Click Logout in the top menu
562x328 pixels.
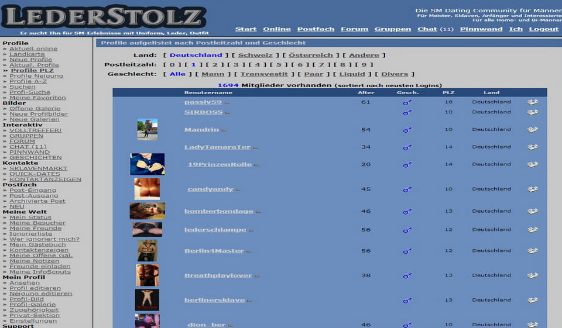[543, 29]
